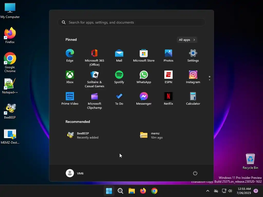The height and width of the screenshot is (197, 263).
Task: Open the clock and date 12:55 AM
Action: click(244, 191)
